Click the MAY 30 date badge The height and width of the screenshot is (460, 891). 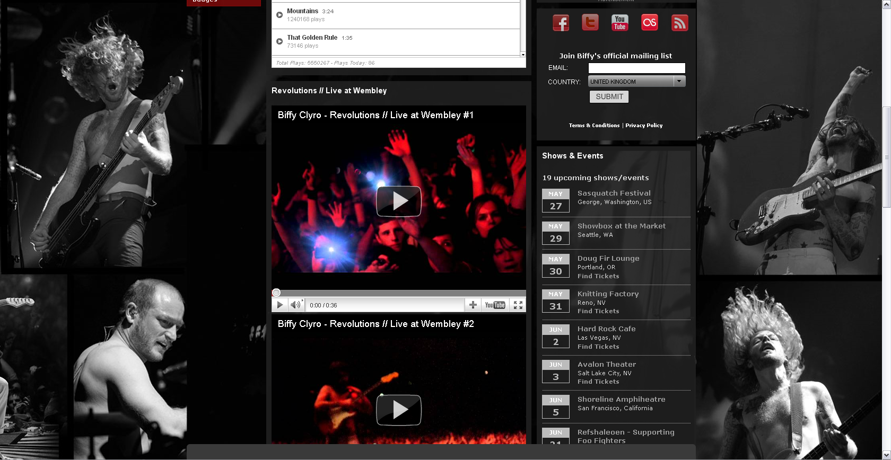tap(556, 266)
